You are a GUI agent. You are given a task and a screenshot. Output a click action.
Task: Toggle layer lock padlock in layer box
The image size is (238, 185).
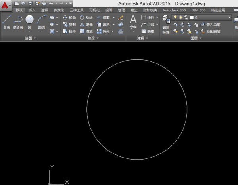coord(186,17)
